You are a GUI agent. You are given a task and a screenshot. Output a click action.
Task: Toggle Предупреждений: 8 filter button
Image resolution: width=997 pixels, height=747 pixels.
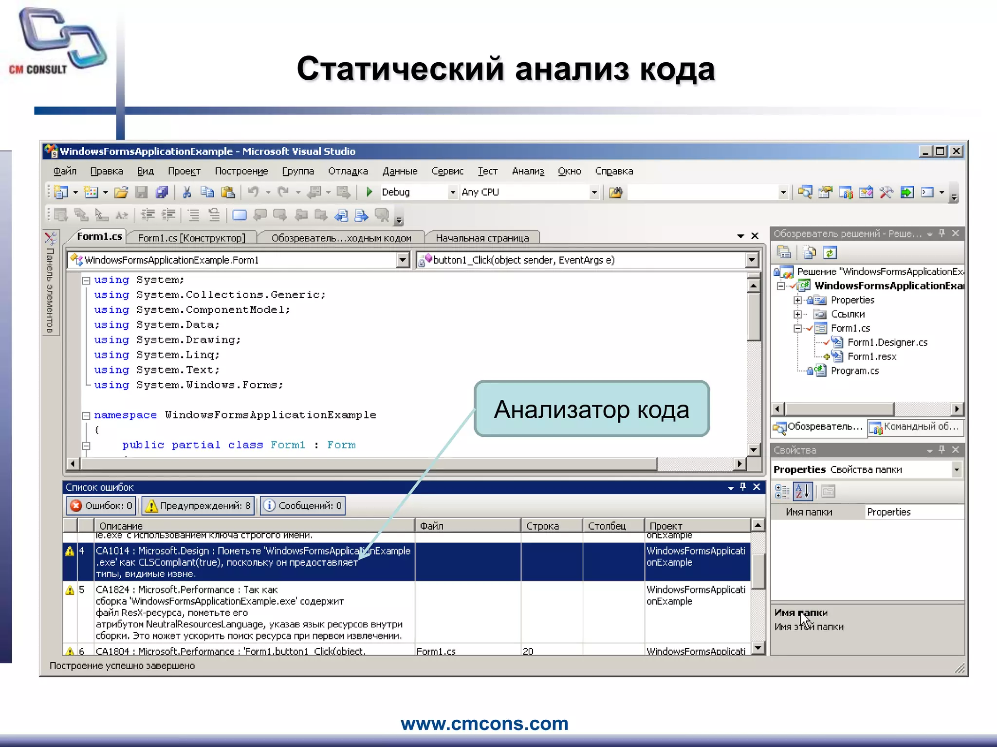click(198, 506)
